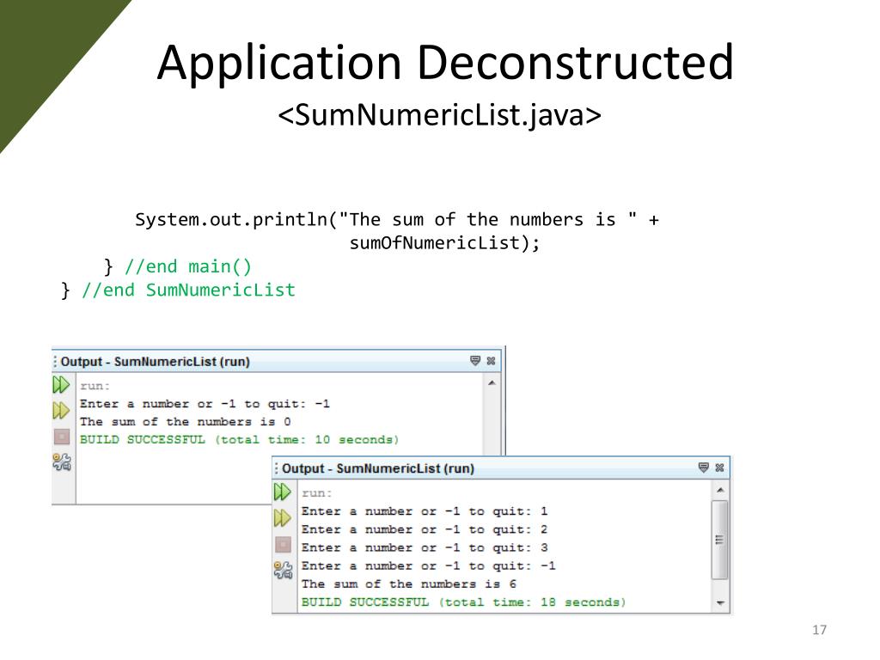This screenshot has height=660, width=880.
Task: Click 'The sum of the numbers is 6' line
Action: tap(408, 584)
